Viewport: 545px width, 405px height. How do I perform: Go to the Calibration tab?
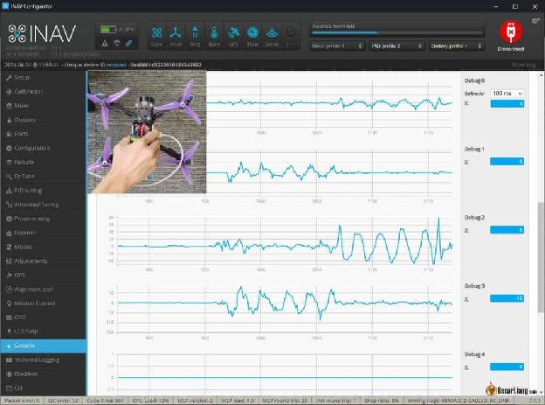(43, 92)
